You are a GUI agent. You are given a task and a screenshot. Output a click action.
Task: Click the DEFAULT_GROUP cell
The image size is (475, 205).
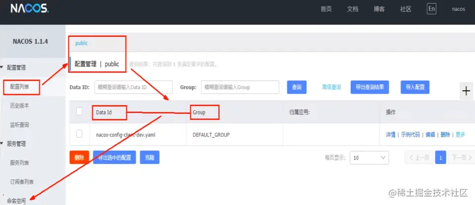[x=211, y=135]
